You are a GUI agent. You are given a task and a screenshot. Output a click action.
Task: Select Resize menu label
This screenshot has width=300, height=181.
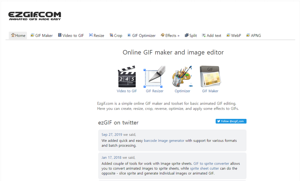99,36
